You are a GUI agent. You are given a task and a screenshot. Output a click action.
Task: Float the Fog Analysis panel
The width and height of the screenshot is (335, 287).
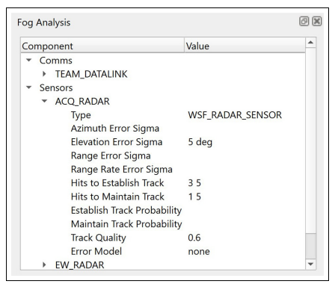304,22
